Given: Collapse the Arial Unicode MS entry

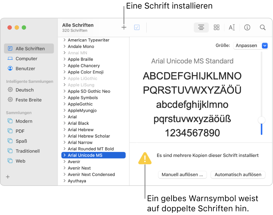Looking at the screenshot, I should pyautogui.click(x=65, y=155).
